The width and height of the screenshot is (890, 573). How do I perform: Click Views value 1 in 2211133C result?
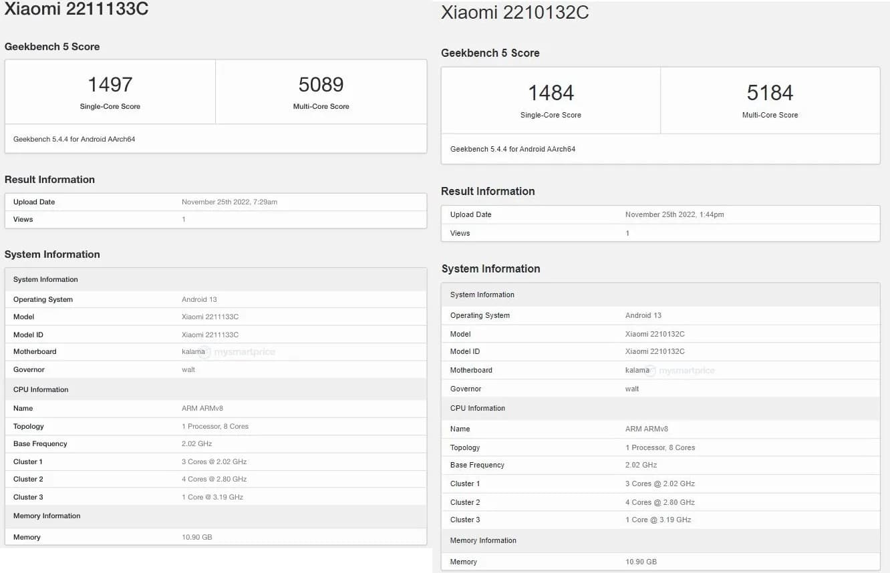pos(184,219)
